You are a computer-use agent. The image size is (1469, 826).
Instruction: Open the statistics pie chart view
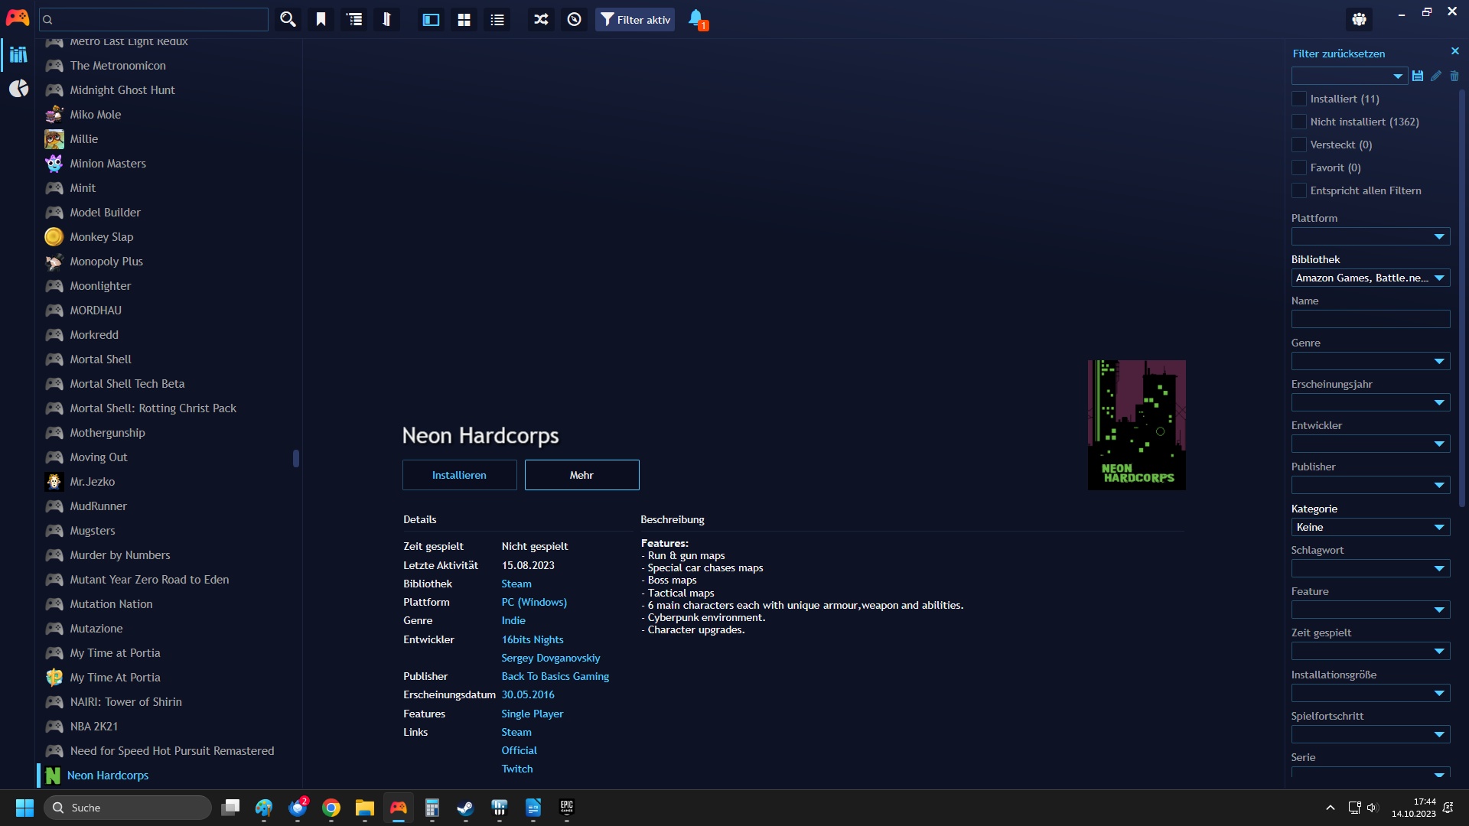point(18,89)
